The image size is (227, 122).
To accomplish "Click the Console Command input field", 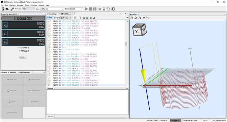I will click(x=91, y=116).
